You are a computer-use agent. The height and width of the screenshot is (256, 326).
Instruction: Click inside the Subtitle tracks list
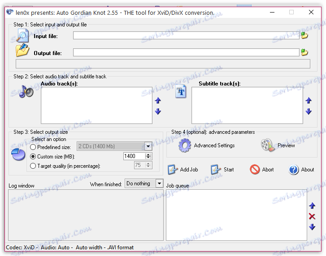tap(247, 105)
